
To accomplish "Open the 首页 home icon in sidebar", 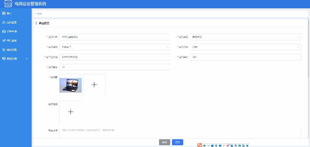I will [4, 13].
